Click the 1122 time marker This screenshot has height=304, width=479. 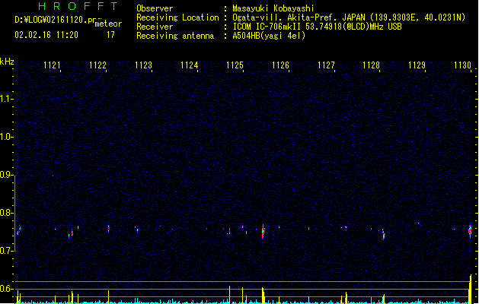point(97,65)
